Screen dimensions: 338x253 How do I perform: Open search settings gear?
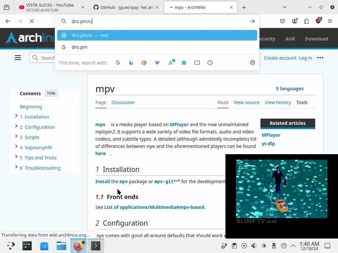point(253,63)
